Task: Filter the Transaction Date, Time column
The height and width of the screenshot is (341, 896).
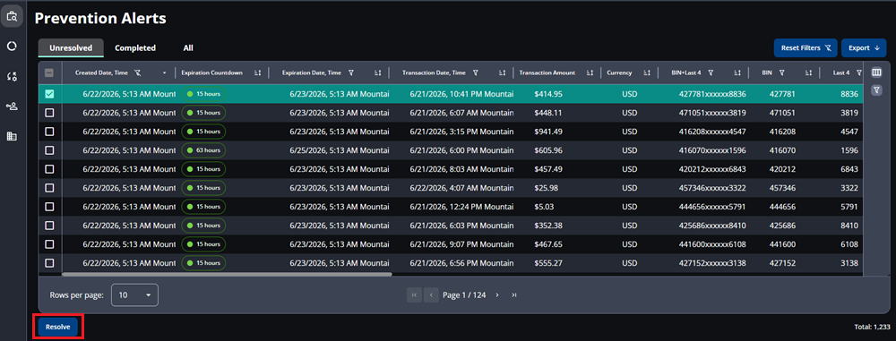Action: (x=476, y=72)
